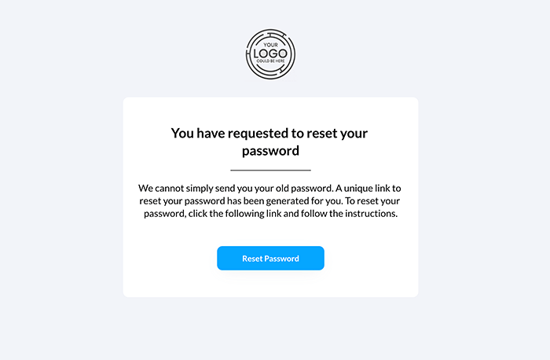This screenshot has width=550, height=360.
Task: Select the paragraph line starting "reset your password has been"
Action: tap(269, 201)
